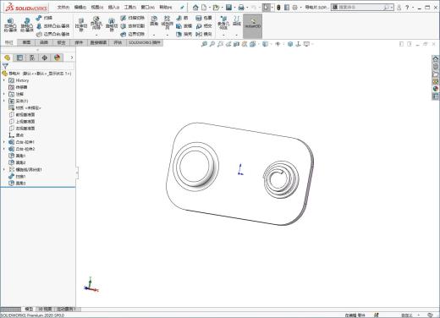Screen dimensions: 440x318
Task: Click the Home icon in title toolbar
Action: pos(195,8)
